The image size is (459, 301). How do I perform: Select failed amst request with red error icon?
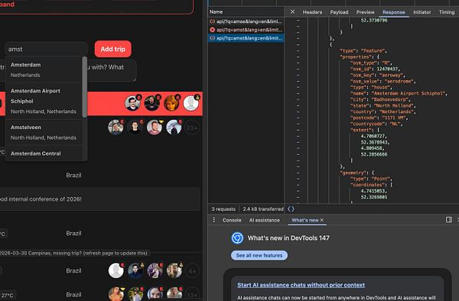(x=246, y=30)
